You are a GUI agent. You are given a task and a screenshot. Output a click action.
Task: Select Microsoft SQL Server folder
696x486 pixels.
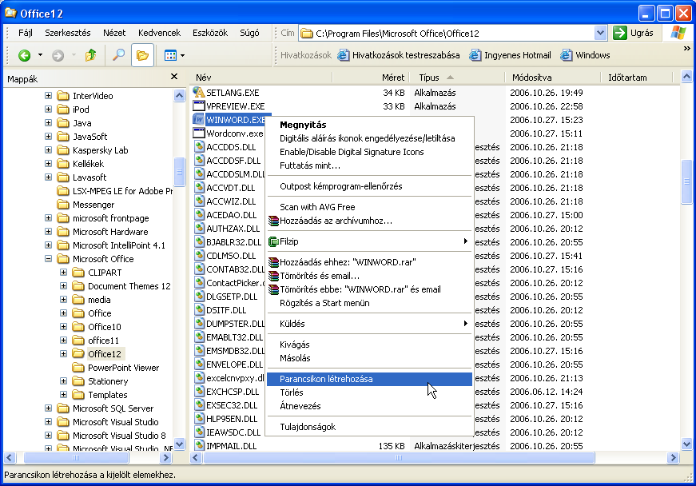point(113,408)
